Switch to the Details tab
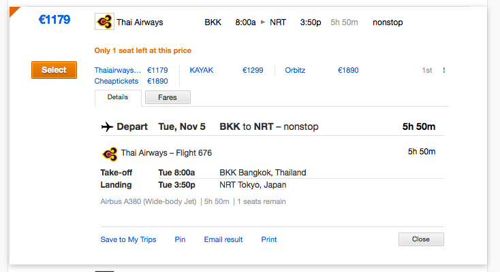The height and width of the screenshot is (272, 500). coord(118,97)
